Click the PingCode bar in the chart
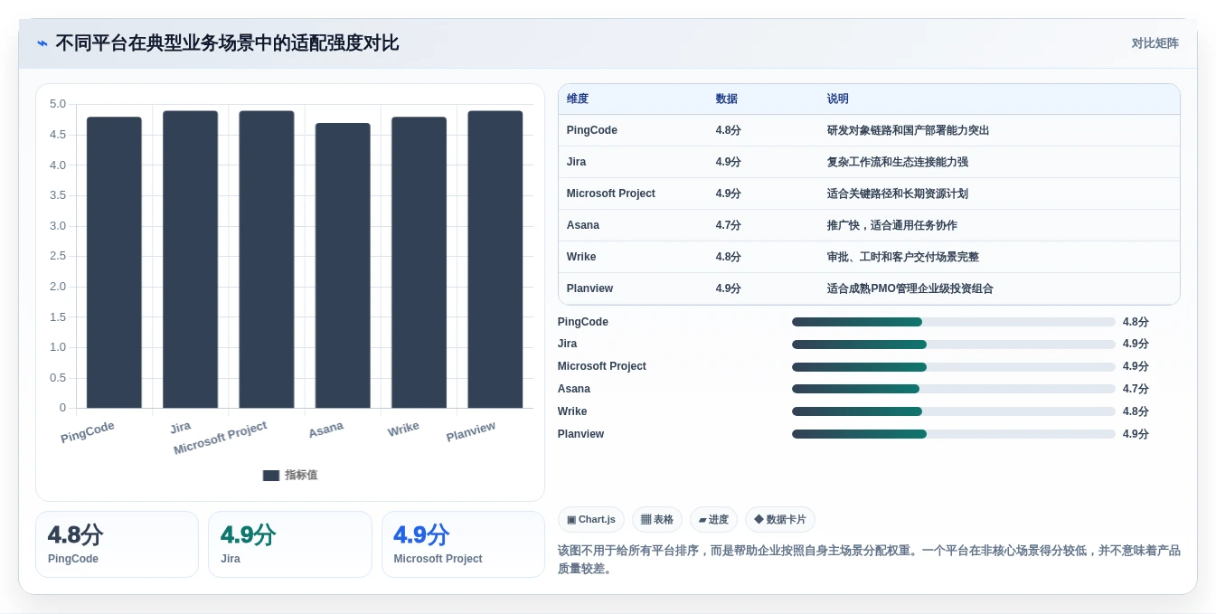This screenshot has height=614, width=1216. click(114, 262)
